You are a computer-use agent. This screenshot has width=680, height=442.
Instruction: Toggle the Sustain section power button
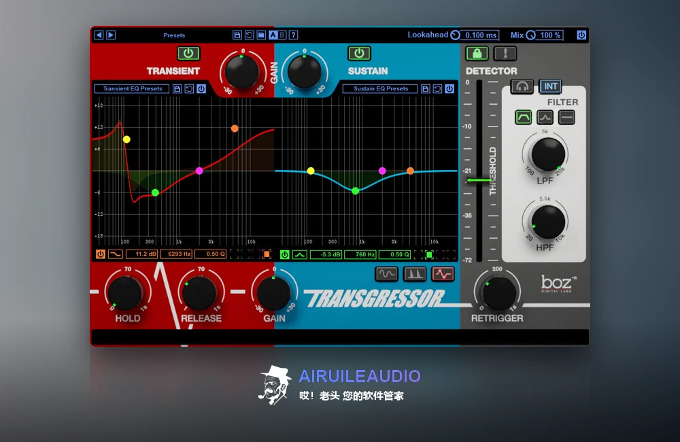coord(359,53)
